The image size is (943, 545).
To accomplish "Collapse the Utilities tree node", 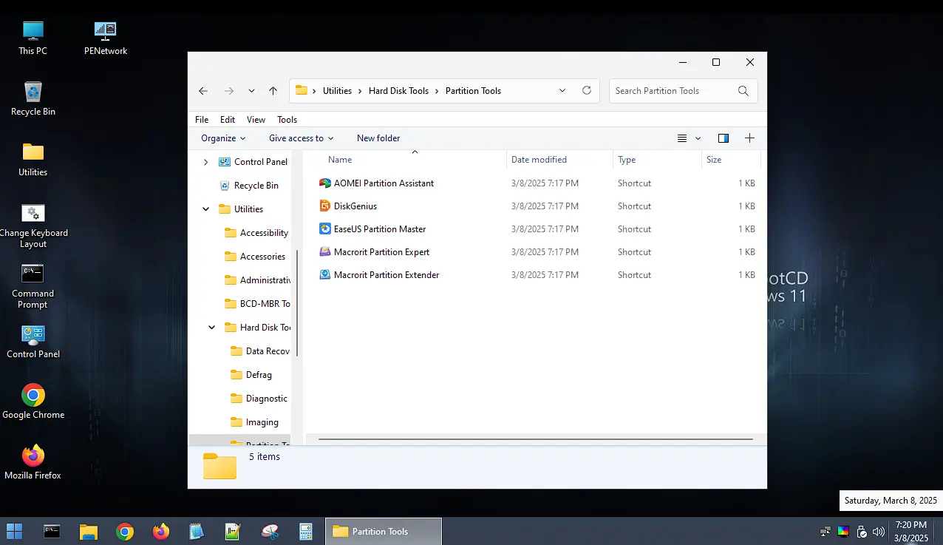I will coord(205,209).
